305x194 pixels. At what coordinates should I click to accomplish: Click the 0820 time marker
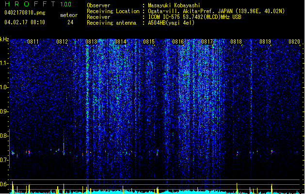pyautogui.click(x=294, y=42)
